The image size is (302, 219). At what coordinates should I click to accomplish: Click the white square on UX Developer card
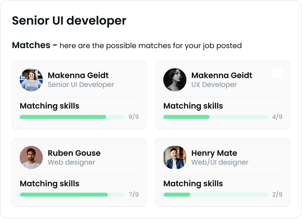point(277,73)
